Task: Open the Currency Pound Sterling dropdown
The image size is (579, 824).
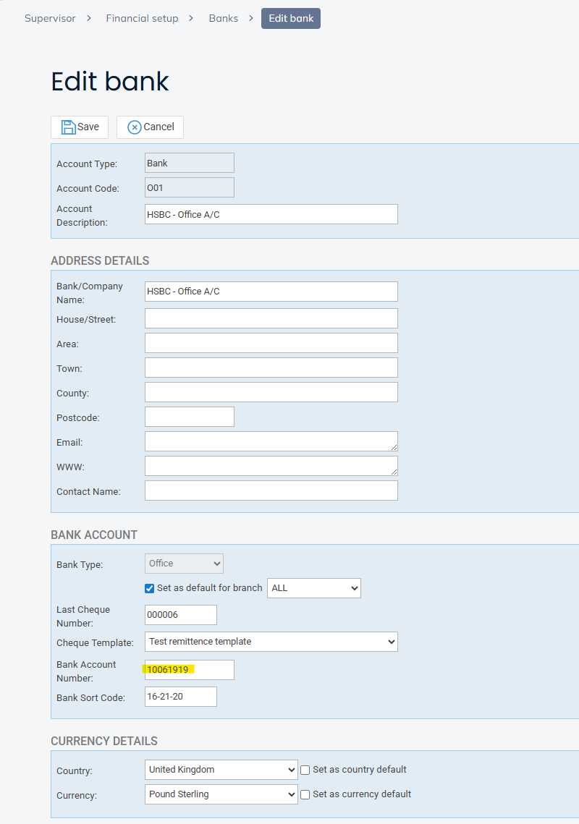Action: [221, 794]
